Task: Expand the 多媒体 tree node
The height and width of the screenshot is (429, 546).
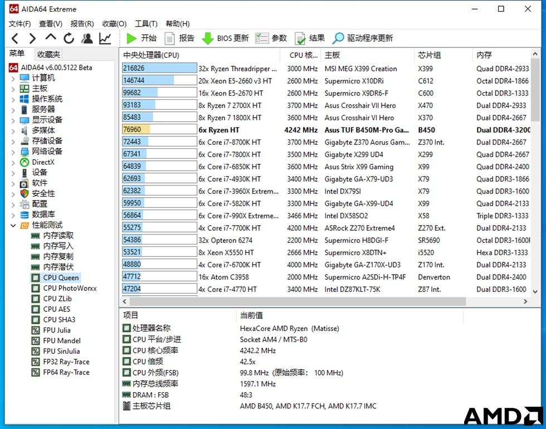Action: point(13,130)
